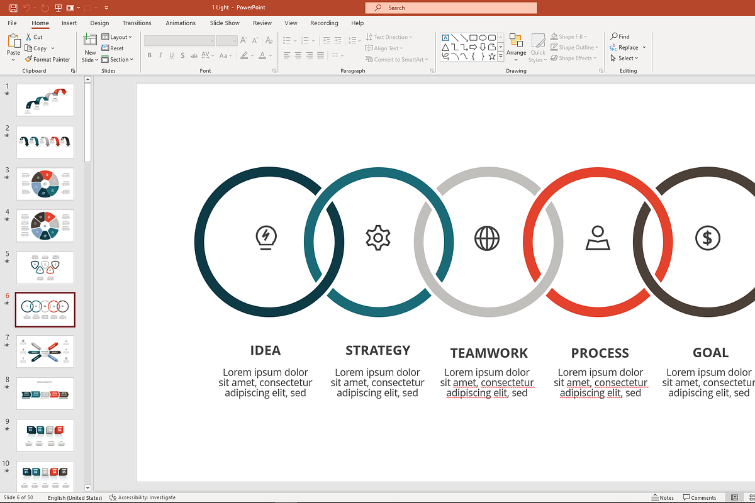The height and width of the screenshot is (503, 755).
Task: Reset the slide layout with Reset
Action: 113,48
